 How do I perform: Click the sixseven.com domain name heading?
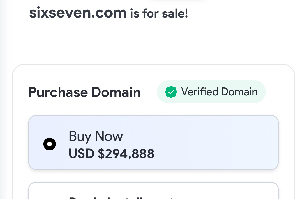coord(78,13)
